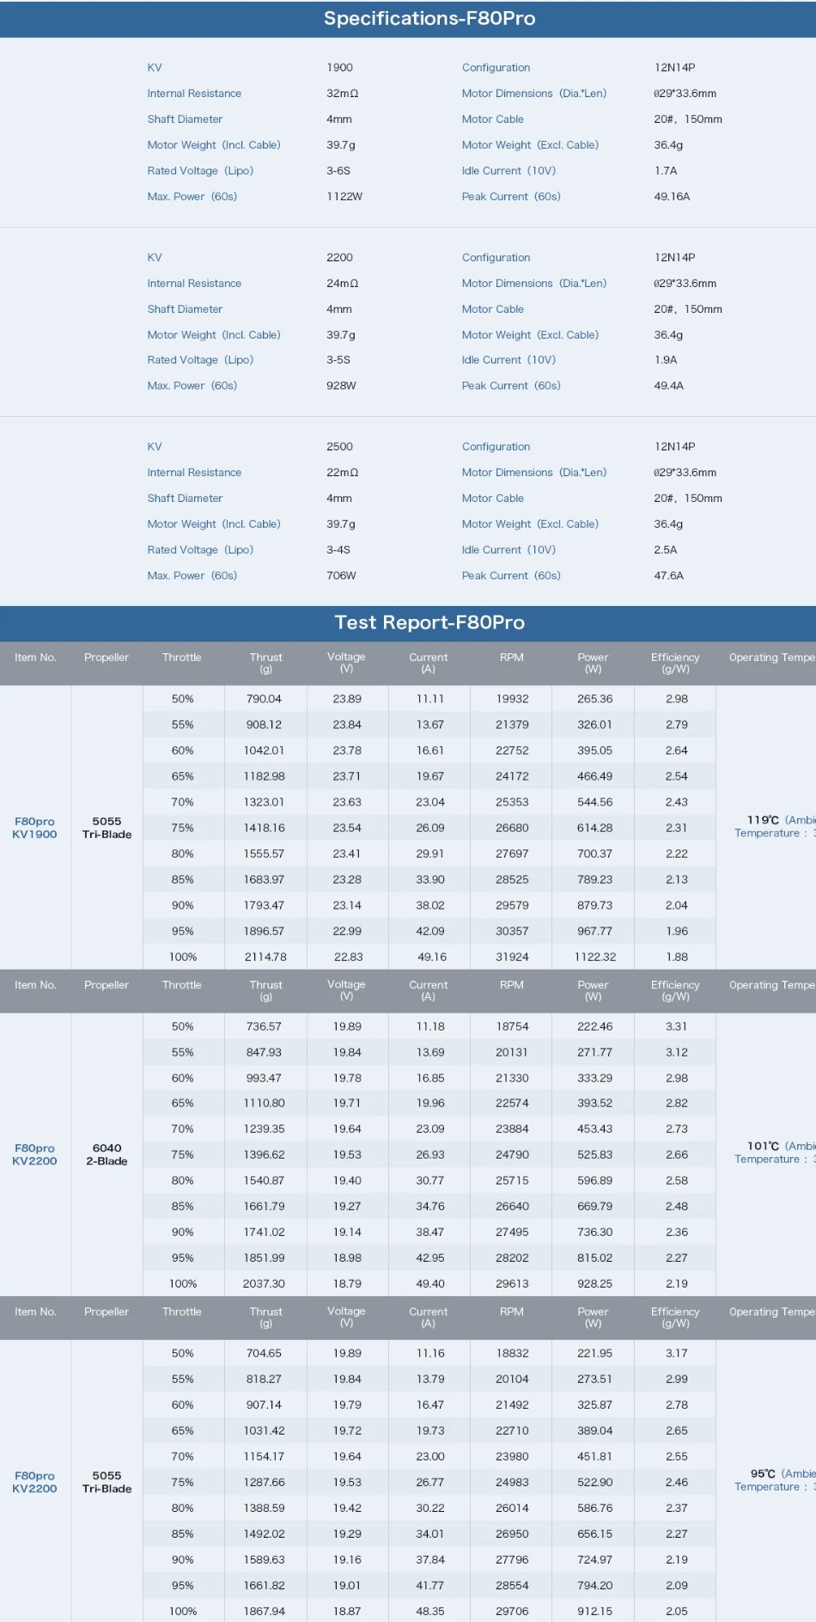Select the internal resistance value 32mΩ

(x=343, y=94)
